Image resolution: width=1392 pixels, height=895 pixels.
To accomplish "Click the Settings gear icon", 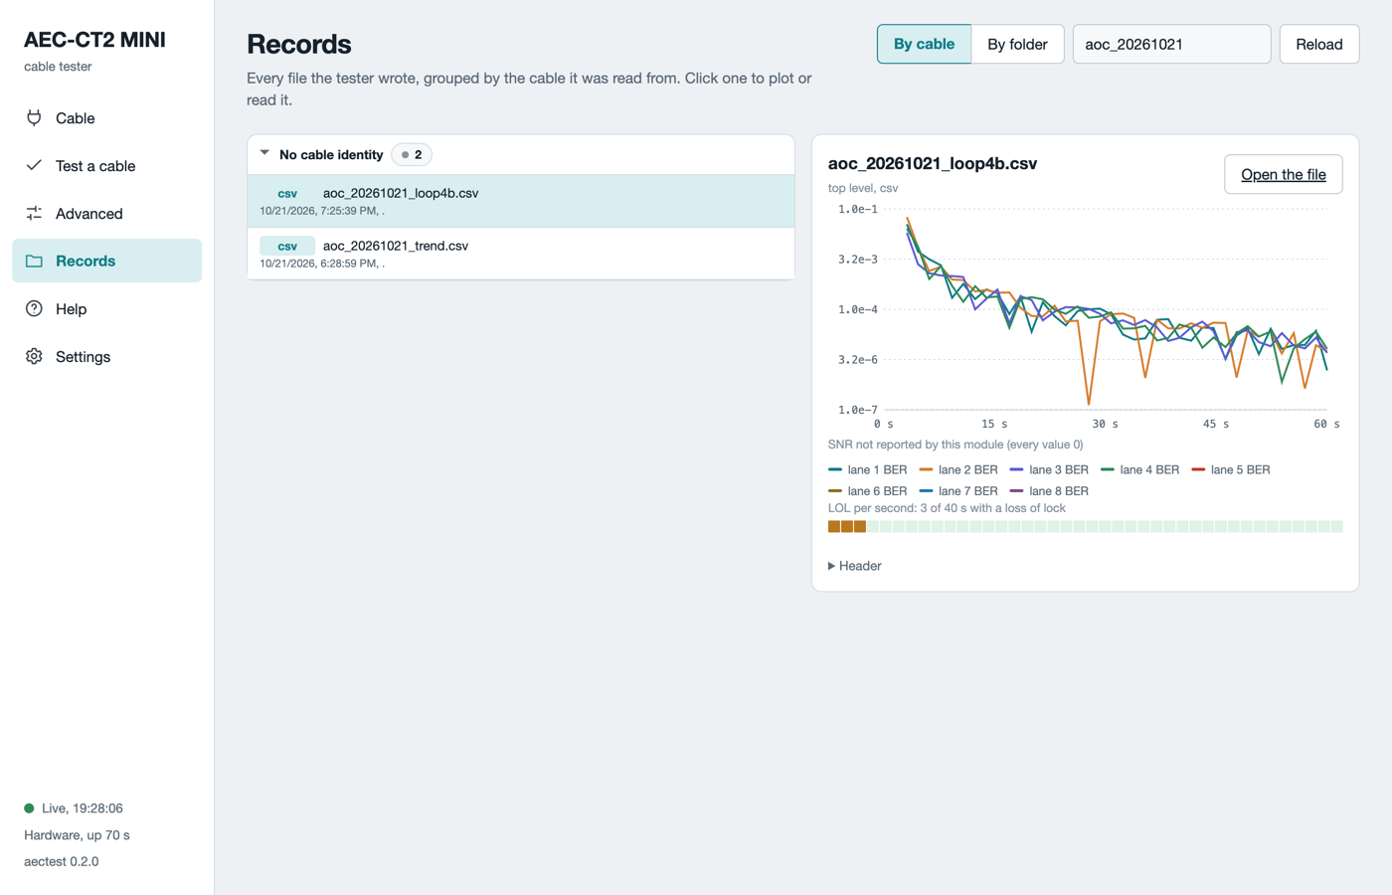I will 34,356.
